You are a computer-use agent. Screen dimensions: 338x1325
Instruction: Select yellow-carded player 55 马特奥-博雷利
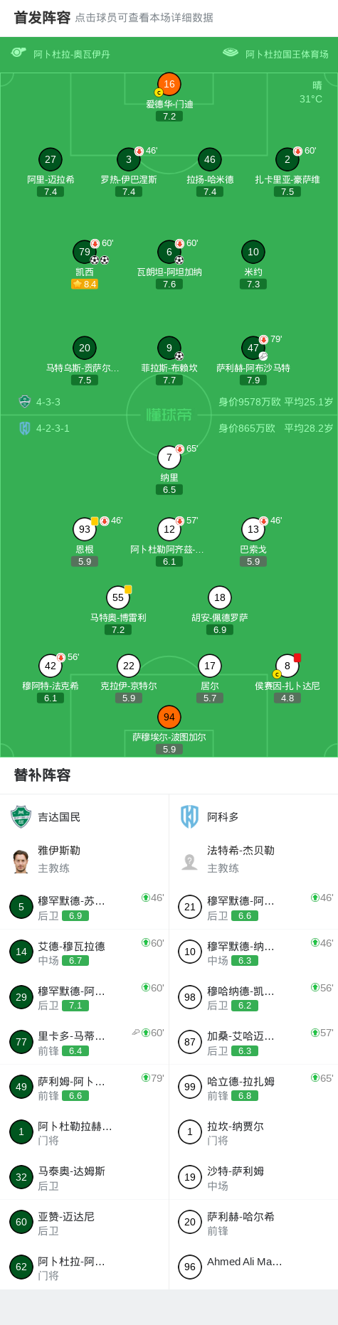[x=118, y=597]
